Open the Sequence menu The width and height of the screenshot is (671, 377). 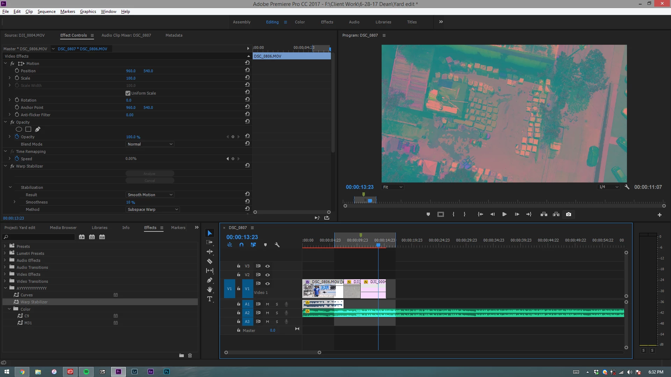(46, 12)
